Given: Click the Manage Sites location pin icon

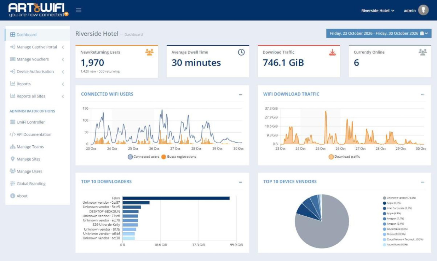Looking at the screenshot, I should pos(13,159).
